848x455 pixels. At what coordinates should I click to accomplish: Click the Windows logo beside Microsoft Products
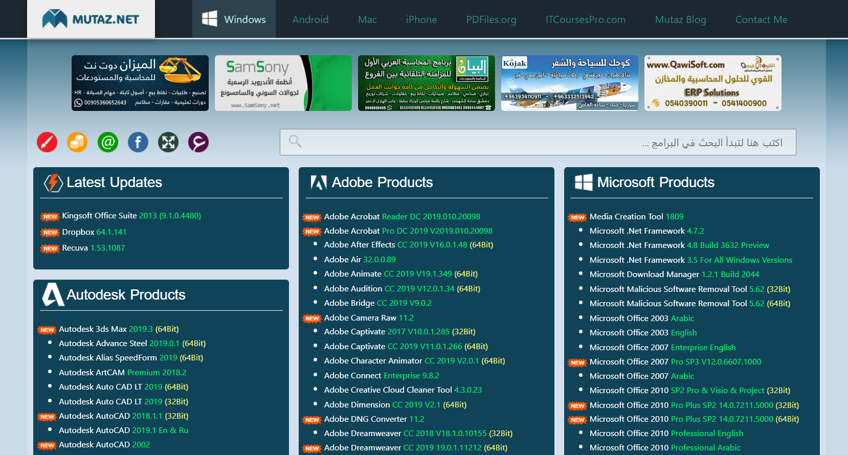point(584,183)
